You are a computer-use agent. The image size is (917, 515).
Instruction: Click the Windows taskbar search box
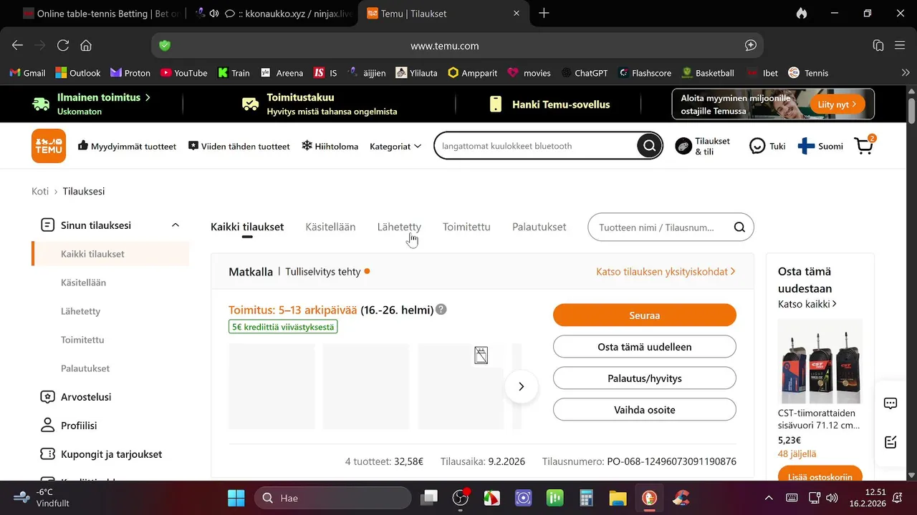[x=333, y=498]
